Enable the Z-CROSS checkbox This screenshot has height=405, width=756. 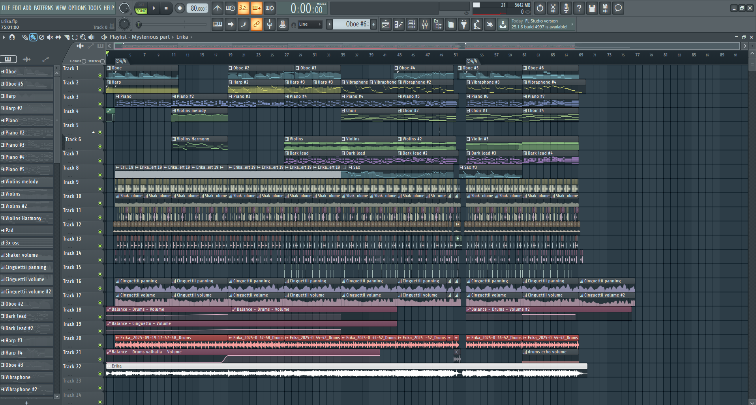pos(84,61)
